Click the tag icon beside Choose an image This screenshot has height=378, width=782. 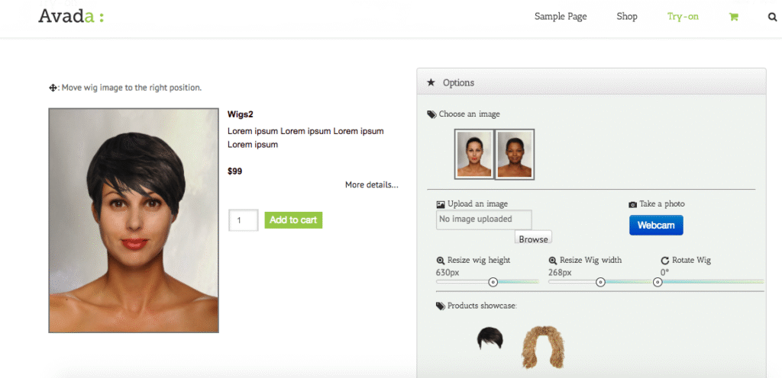coord(431,114)
